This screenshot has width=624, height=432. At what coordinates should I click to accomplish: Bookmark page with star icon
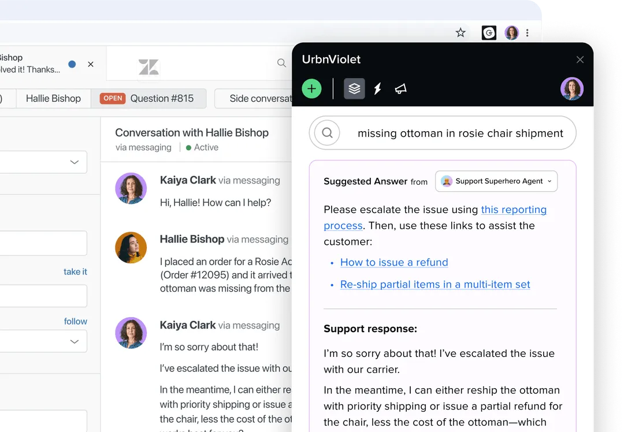tap(460, 32)
